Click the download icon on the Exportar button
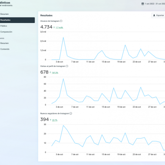Screen dimensions: 165x165 coord(154,15)
